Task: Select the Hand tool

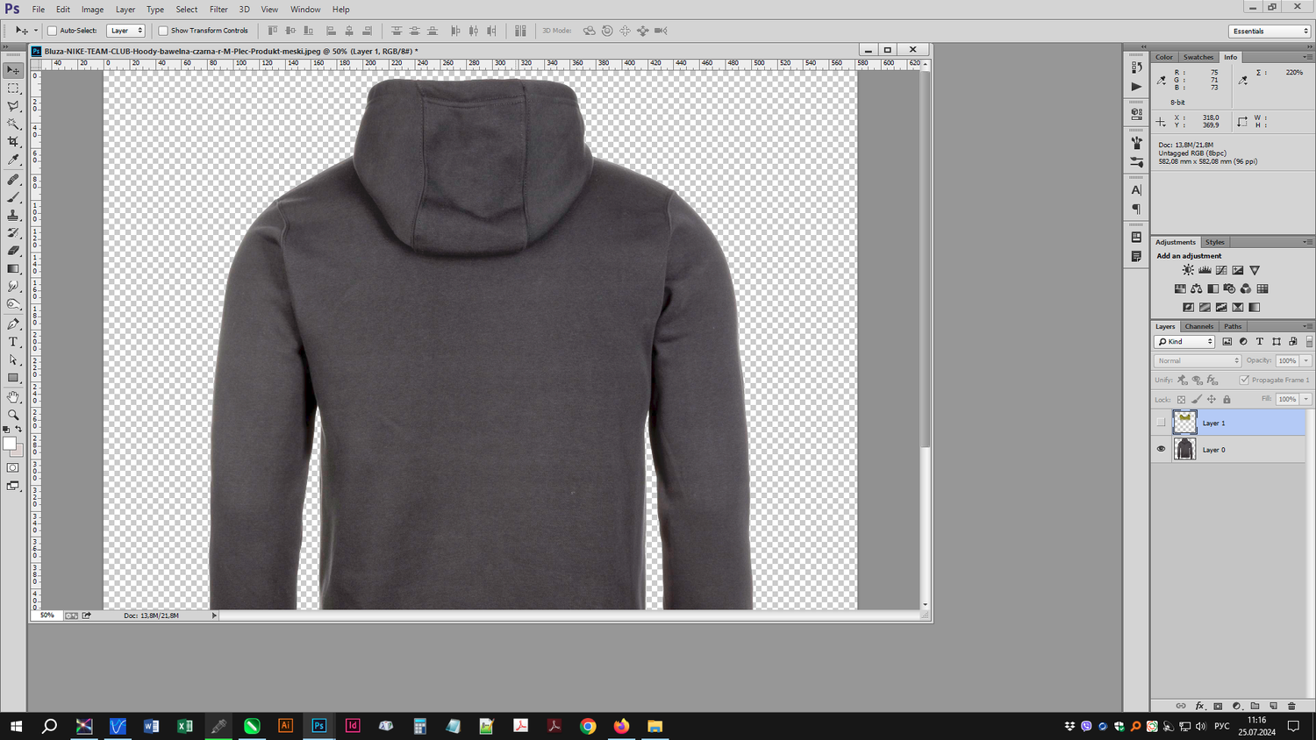Action: (13, 397)
